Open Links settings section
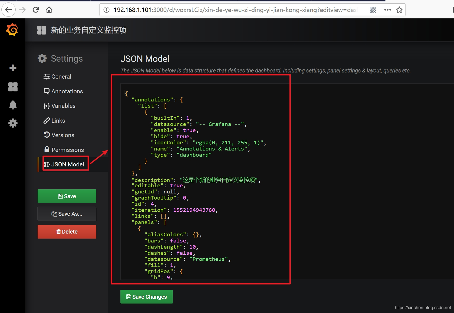 [x=54, y=121]
